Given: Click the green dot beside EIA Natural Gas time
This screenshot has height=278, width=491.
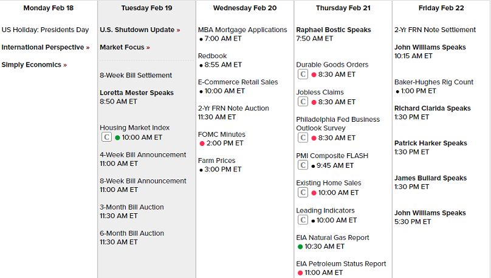Looking at the screenshot, I should pos(300,247).
